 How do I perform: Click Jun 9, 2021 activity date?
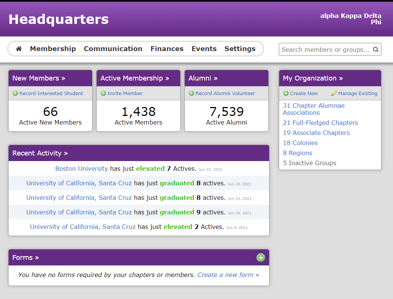237,228
